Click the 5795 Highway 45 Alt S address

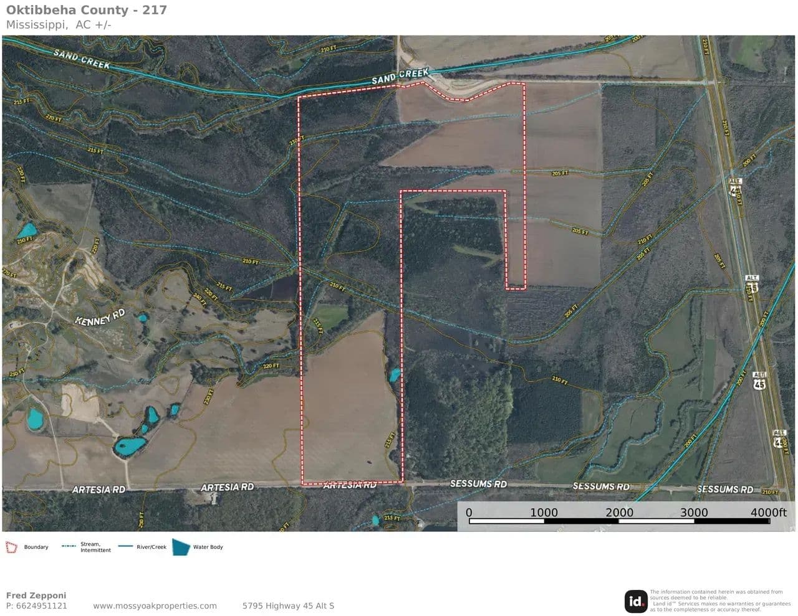coord(288,605)
